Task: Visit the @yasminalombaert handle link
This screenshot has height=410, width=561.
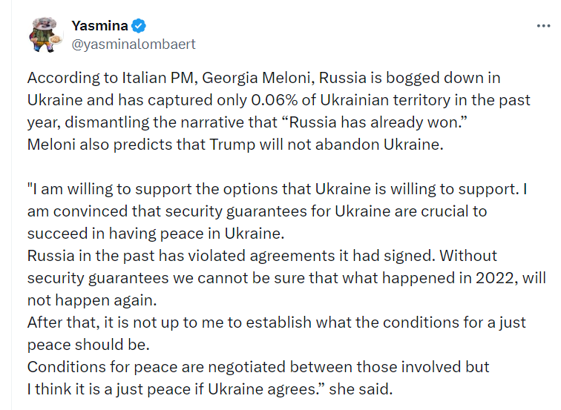Action: [134, 44]
